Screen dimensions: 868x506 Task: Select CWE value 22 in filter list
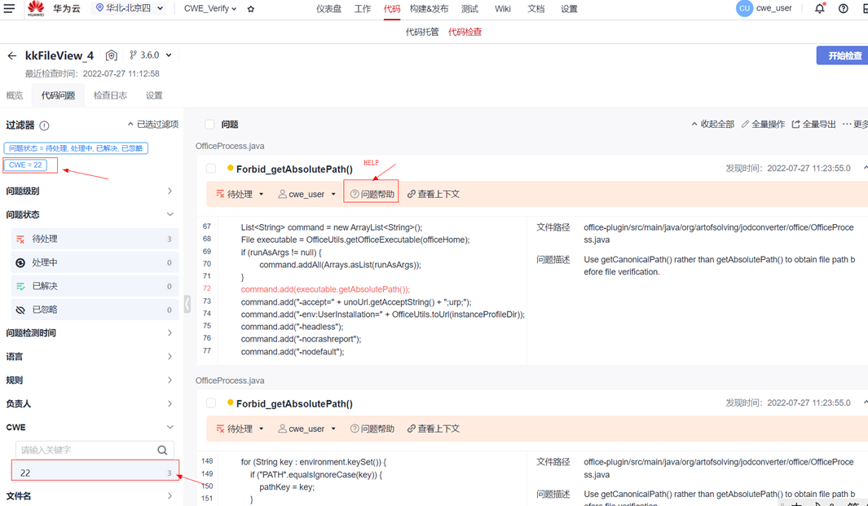tap(95, 473)
